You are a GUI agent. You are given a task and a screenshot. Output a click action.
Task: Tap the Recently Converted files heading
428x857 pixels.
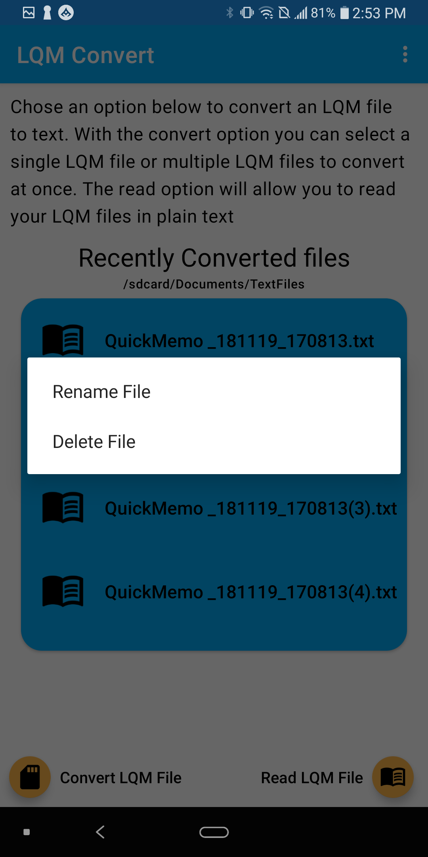pyautogui.click(x=214, y=258)
